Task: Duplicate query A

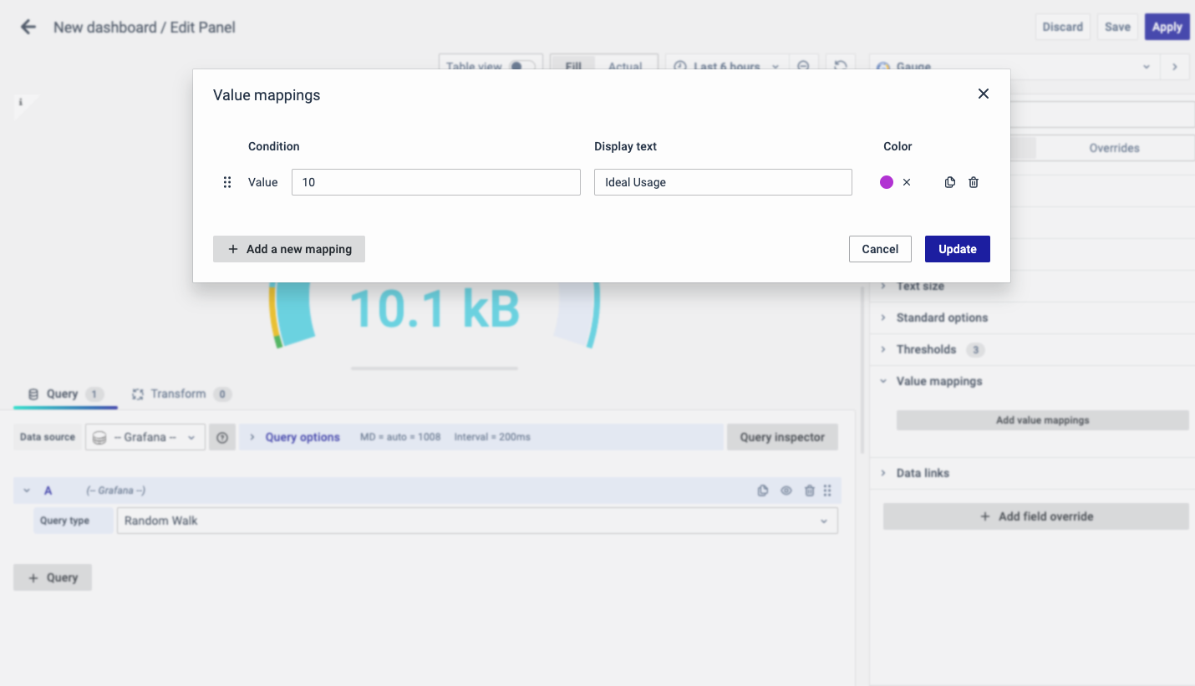Action: (762, 490)
